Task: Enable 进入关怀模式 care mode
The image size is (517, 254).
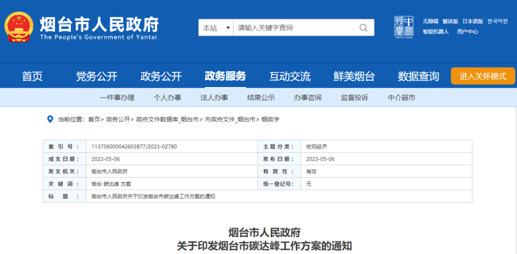Action: (x=483, y=76)
